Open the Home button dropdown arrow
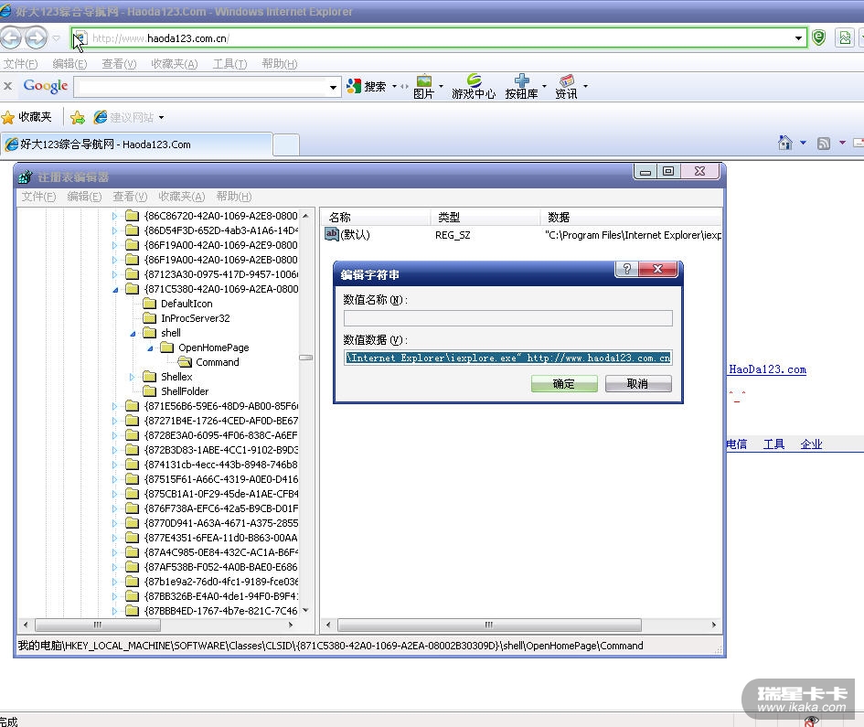The image size is (864, 727). click(x=803, y=143)
